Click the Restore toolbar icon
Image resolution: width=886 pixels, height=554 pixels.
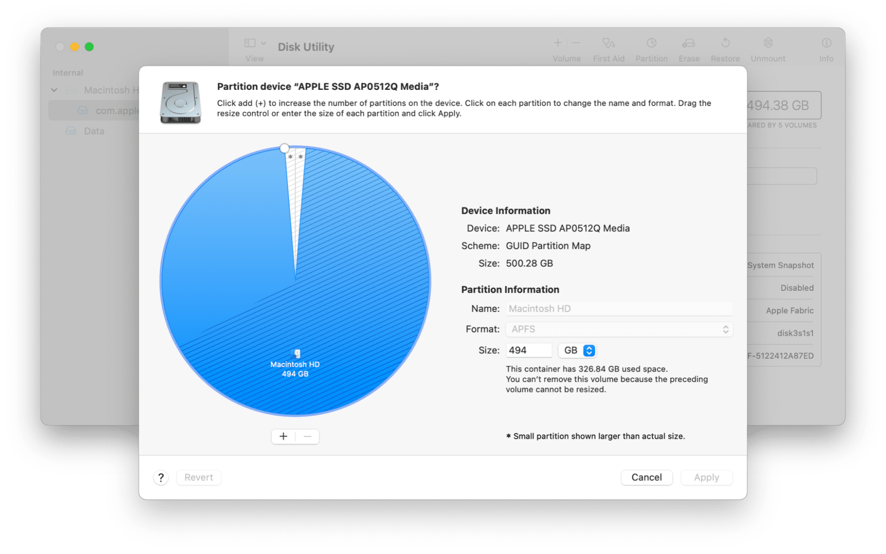click(x=725, y=43)
